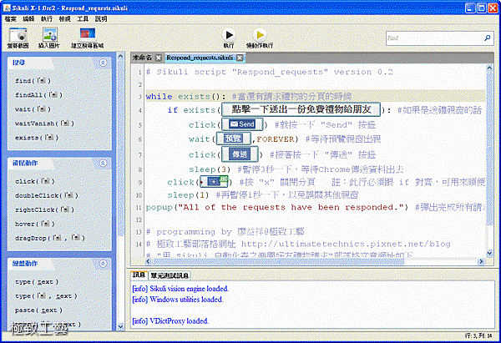Image resolution: width=501 pixels, height=343 pixels.
Task: Maximize the Sikuli window
Action: pos(482,8)
